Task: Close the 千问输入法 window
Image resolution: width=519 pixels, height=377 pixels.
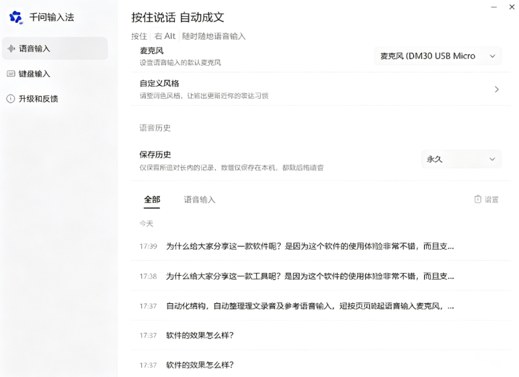Action: coord(512,7)
